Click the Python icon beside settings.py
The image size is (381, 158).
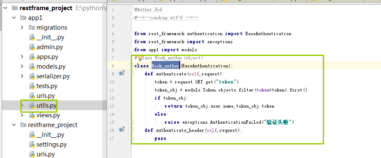pyautogui.click(x=32, y=144)
